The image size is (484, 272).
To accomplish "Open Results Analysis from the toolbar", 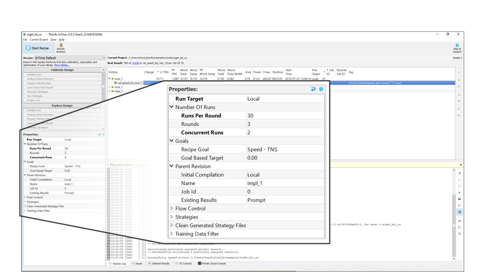I will (60, 48).
